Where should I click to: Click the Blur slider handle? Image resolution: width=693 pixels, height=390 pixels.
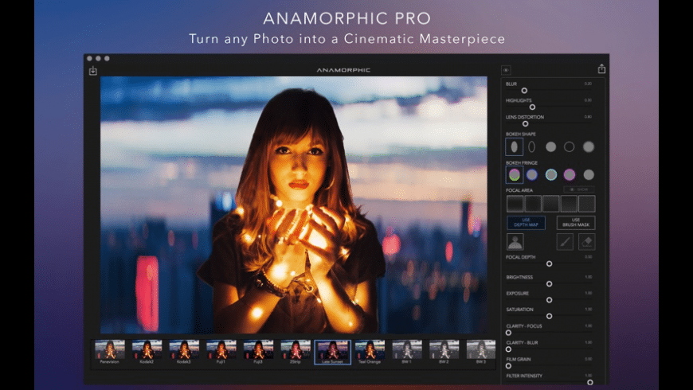tap(524, 91)
